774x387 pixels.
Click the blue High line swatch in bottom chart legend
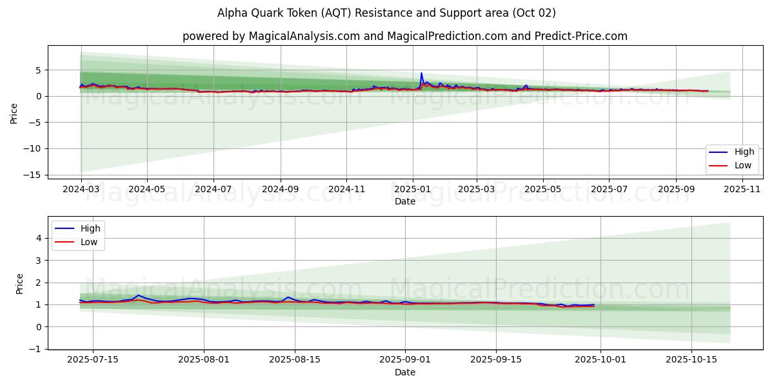pos(63,229)
